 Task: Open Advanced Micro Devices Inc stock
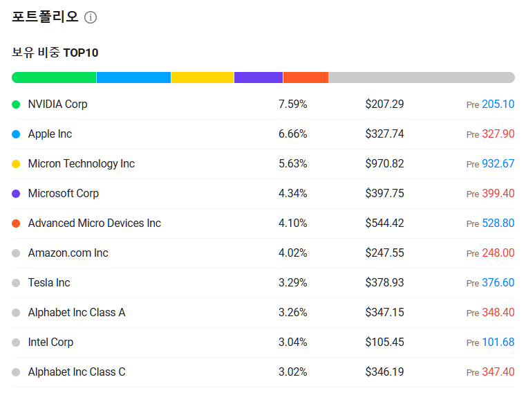click(x=95, y=223)
